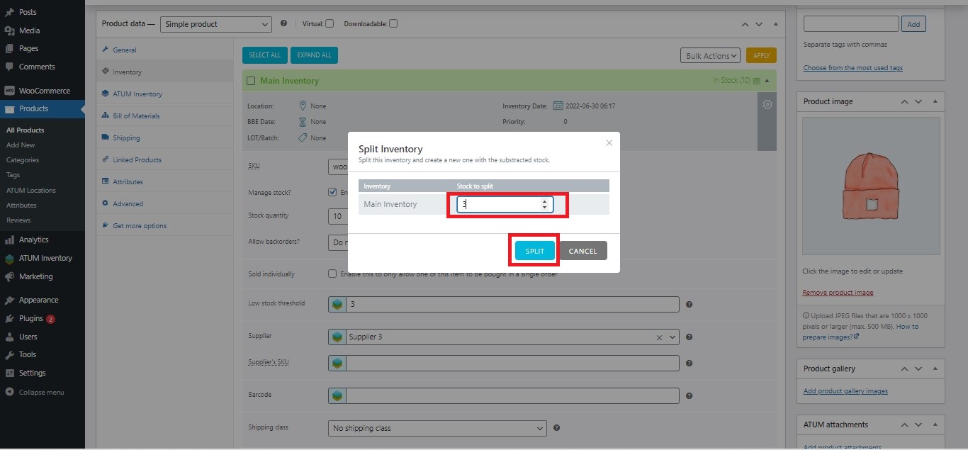Open Plugins in the sidebar
This screenshot has height=450, width=968.
coord(30,318)
